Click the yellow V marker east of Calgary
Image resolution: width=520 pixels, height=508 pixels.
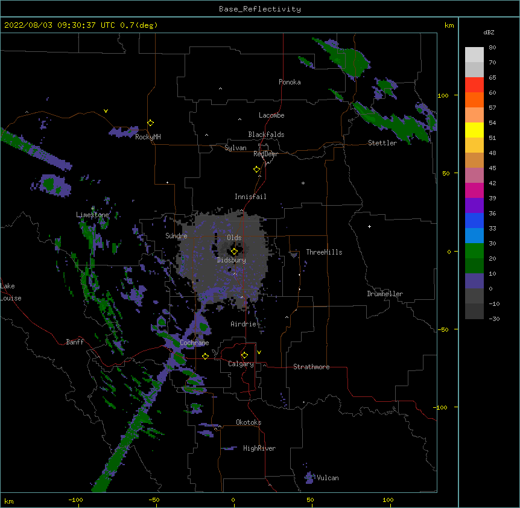(259, 352)
